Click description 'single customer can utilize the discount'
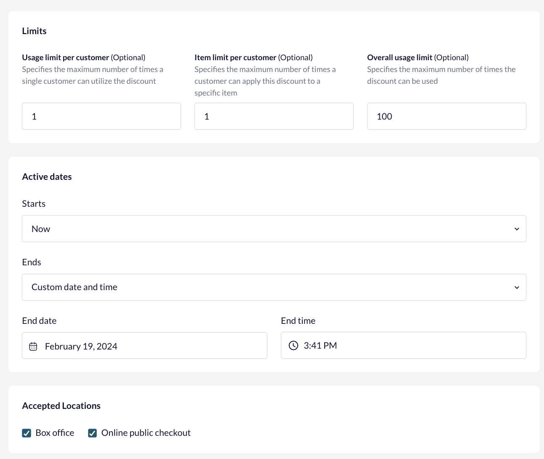 (x=89, y=81)
